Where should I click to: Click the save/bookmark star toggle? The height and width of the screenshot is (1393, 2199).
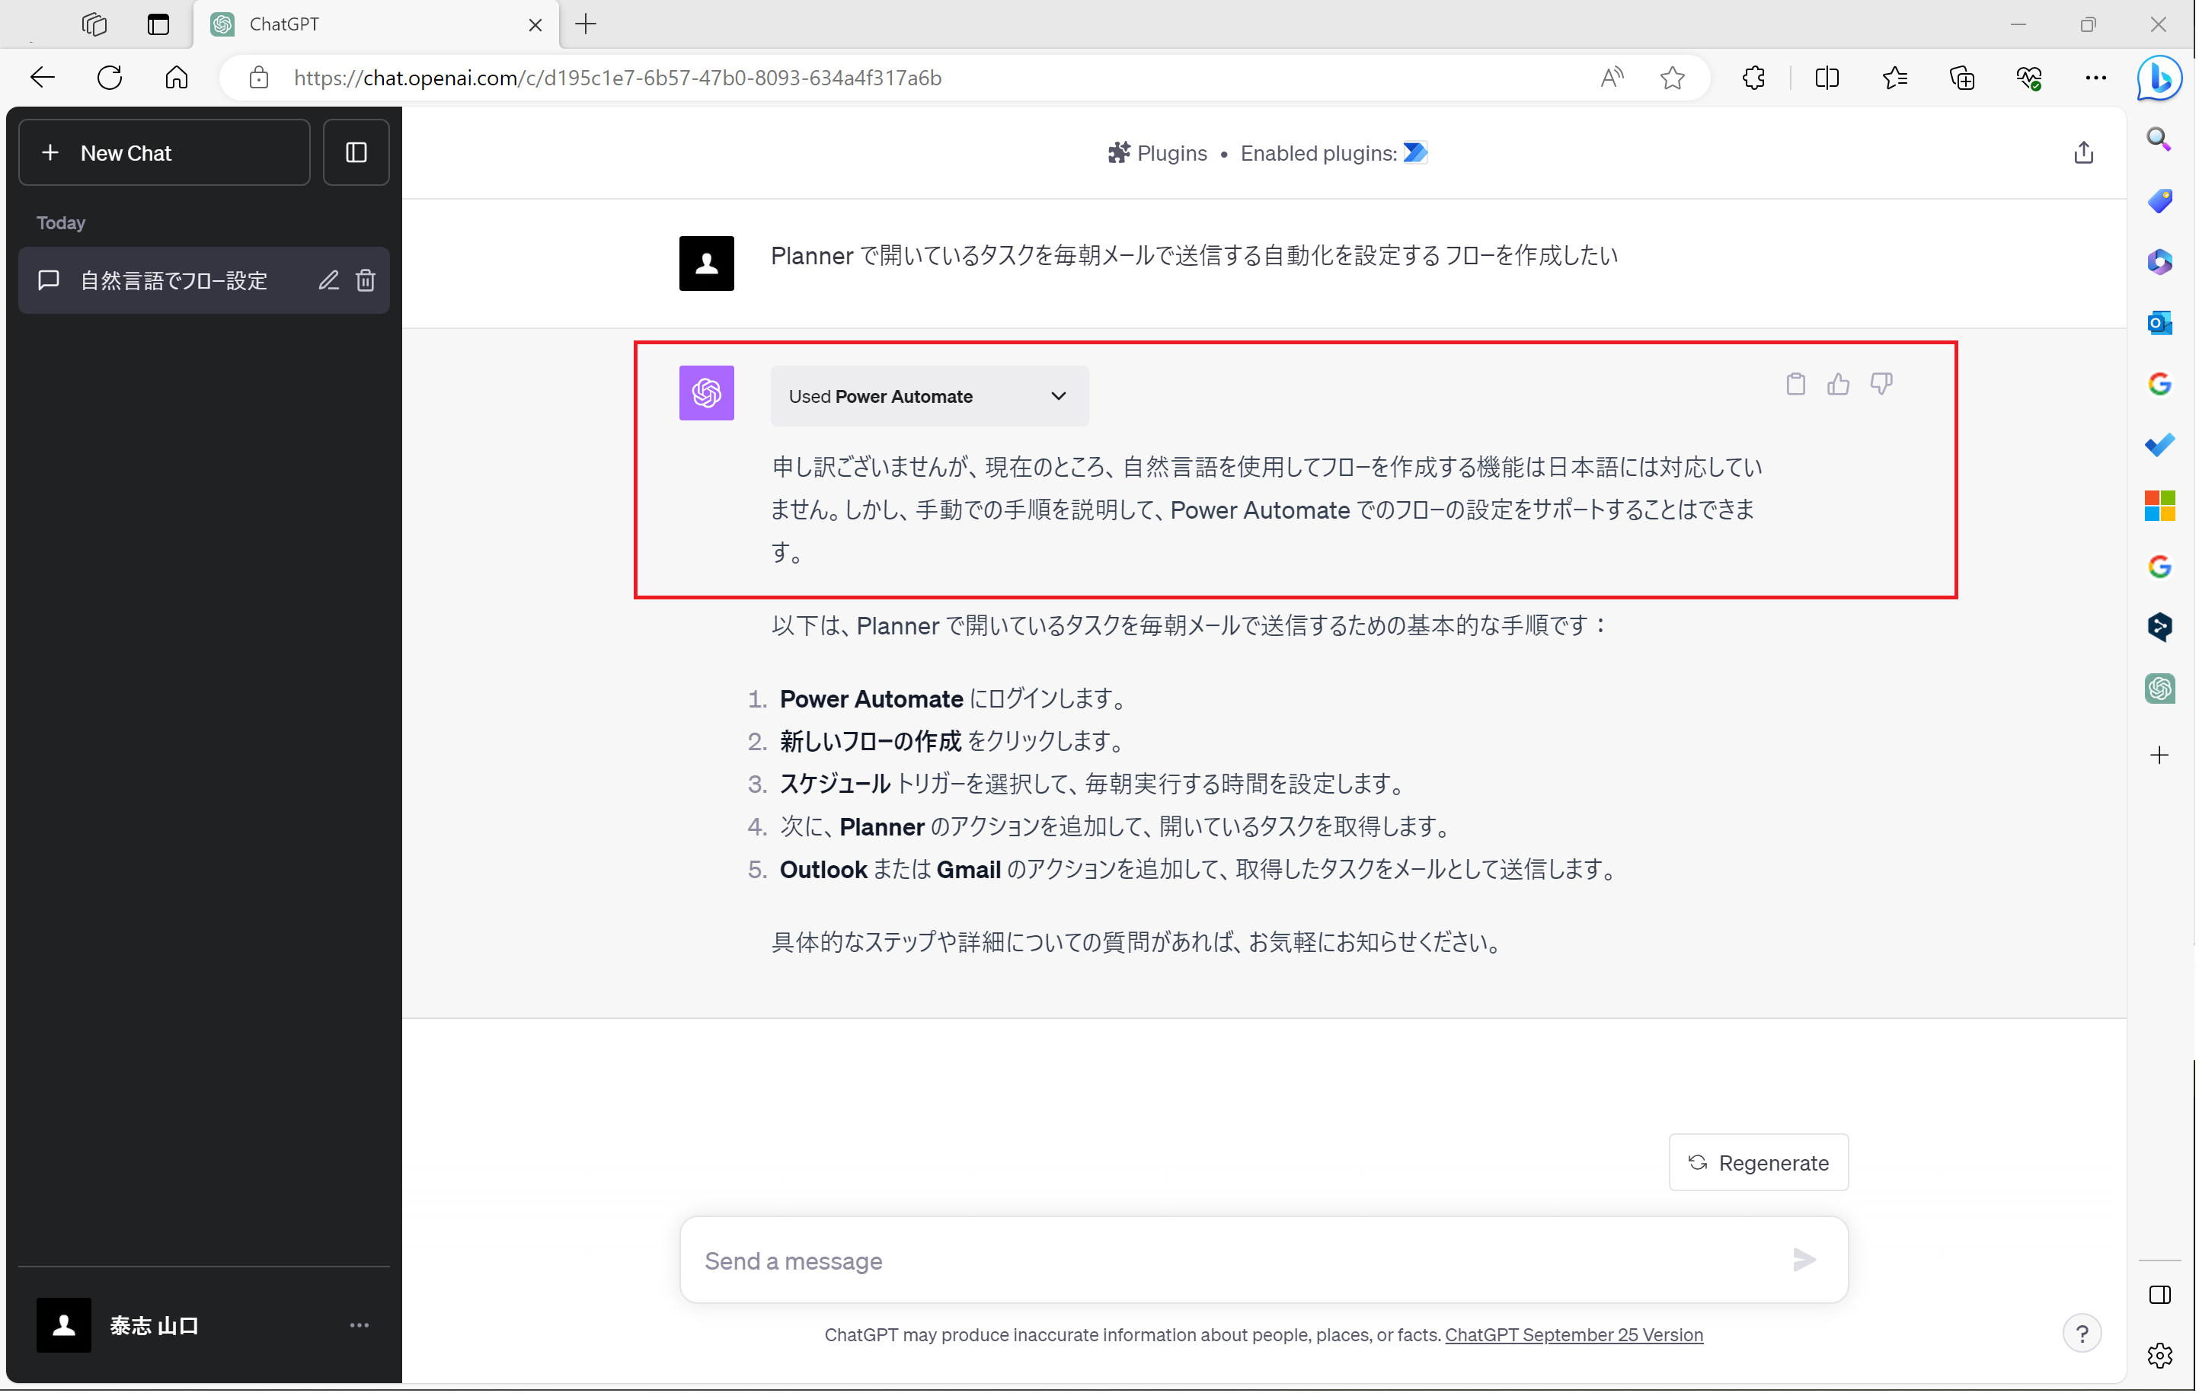point(1673,77)
